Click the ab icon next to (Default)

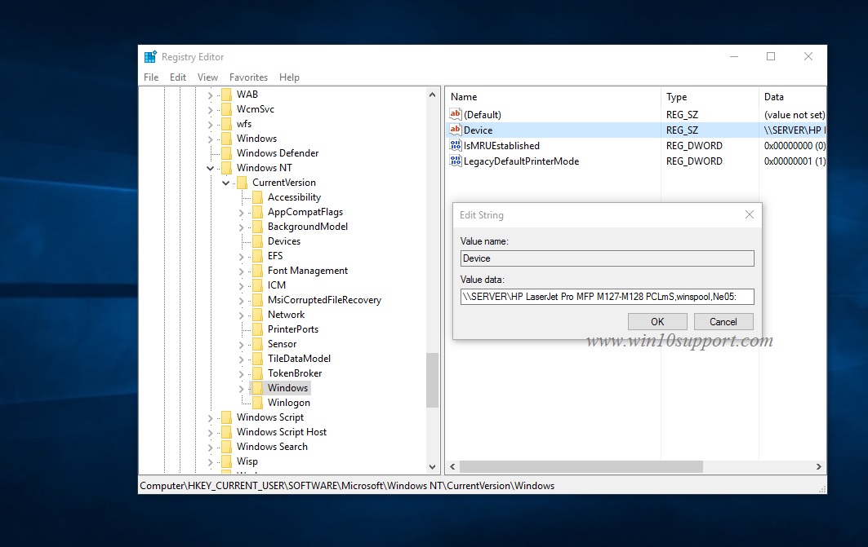tap(456, 114)
